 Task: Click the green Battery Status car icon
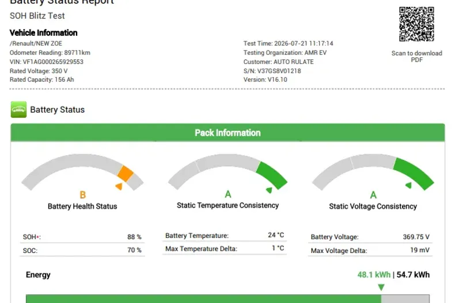(x=18, y=109)
